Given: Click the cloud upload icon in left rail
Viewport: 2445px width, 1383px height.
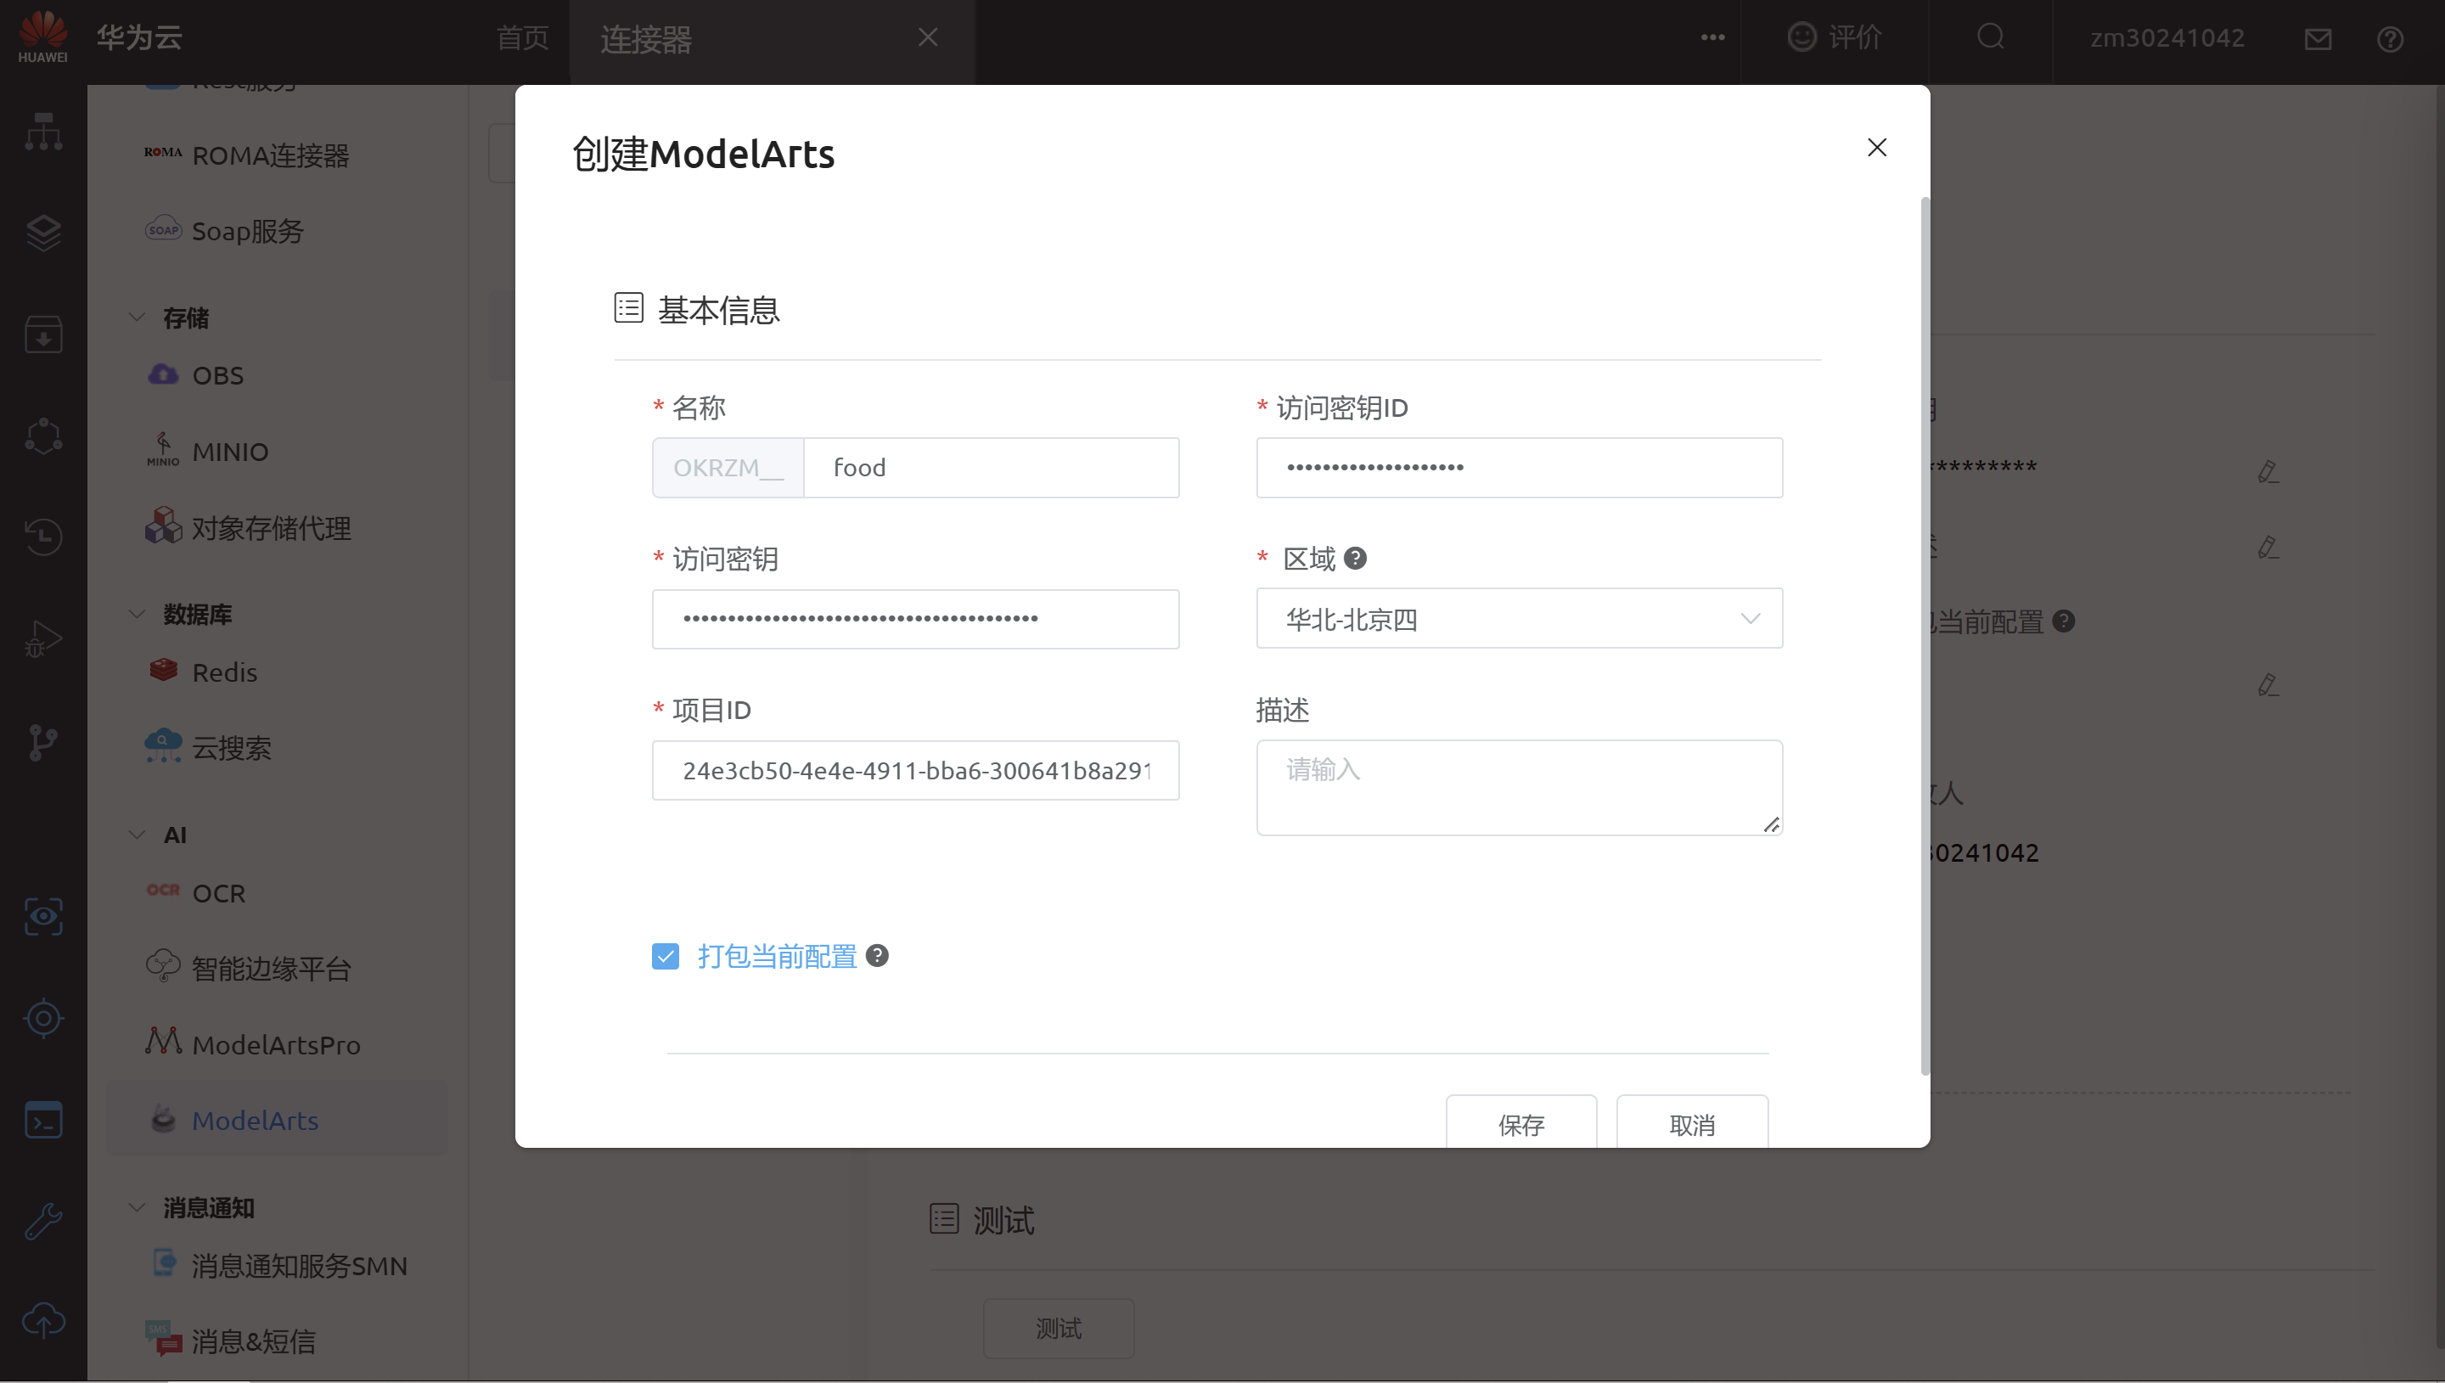Looking at the screenshot, I should [42, 1320].
